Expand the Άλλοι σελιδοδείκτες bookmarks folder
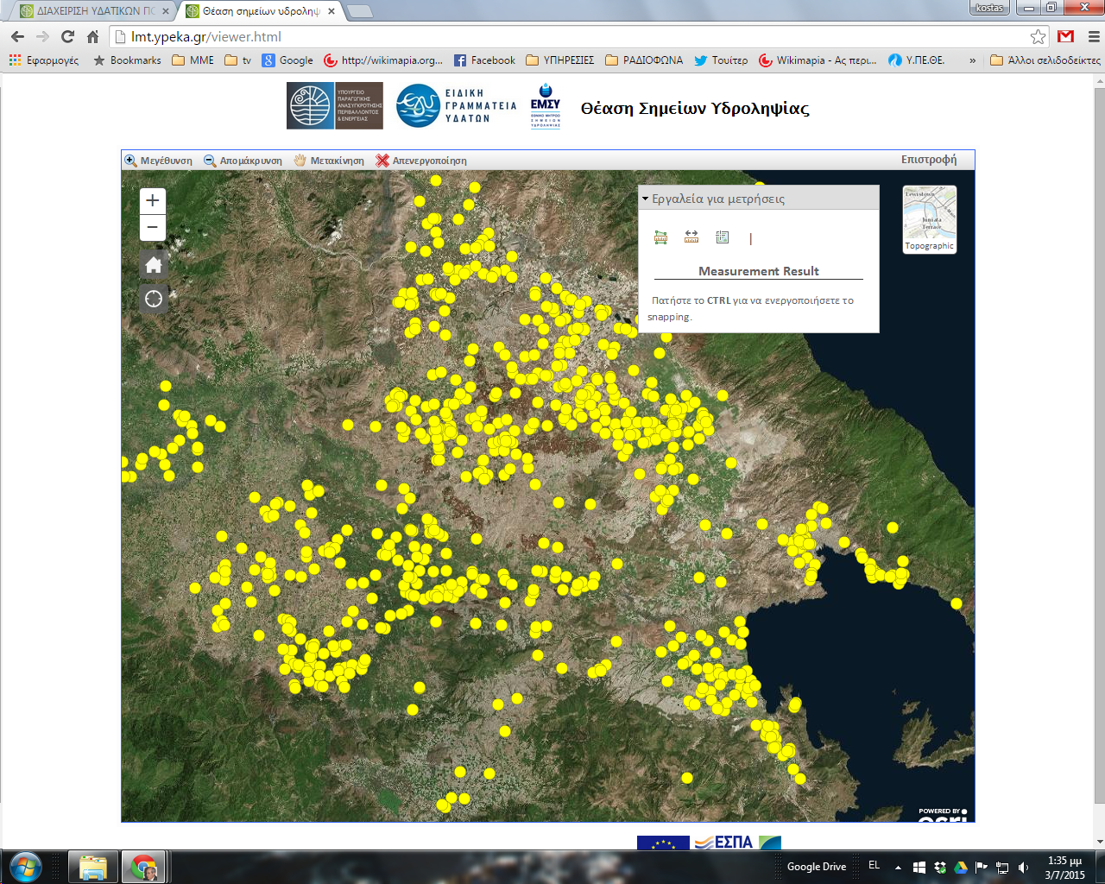The height and width of the screenshot is (884, 1105). click(x=1045, y=60)
